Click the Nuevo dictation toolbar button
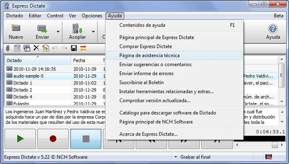Screen dimensions: 289x164 coord(16,31)
